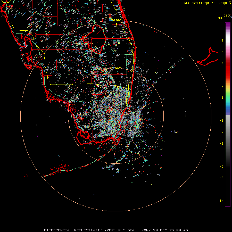Viewport: 232px width, 232px height.
Task: Click the 6 value on the scale
Action: coord(222,40)
